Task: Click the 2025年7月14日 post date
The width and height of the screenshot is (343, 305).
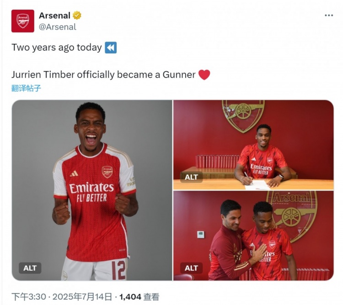Action: pos(82,297)
